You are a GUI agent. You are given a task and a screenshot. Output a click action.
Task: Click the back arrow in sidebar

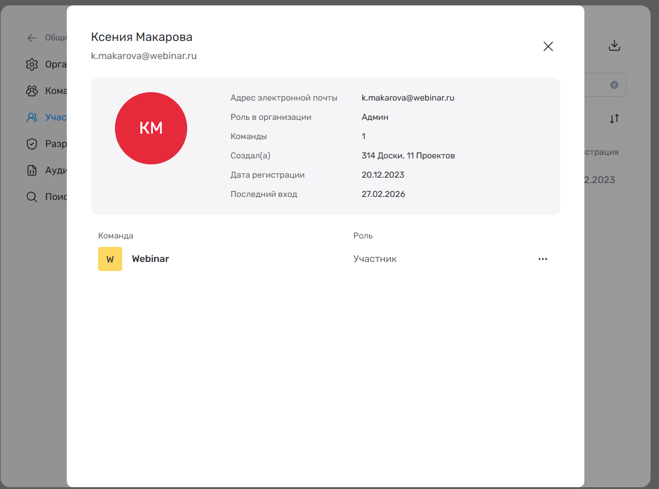32,38
